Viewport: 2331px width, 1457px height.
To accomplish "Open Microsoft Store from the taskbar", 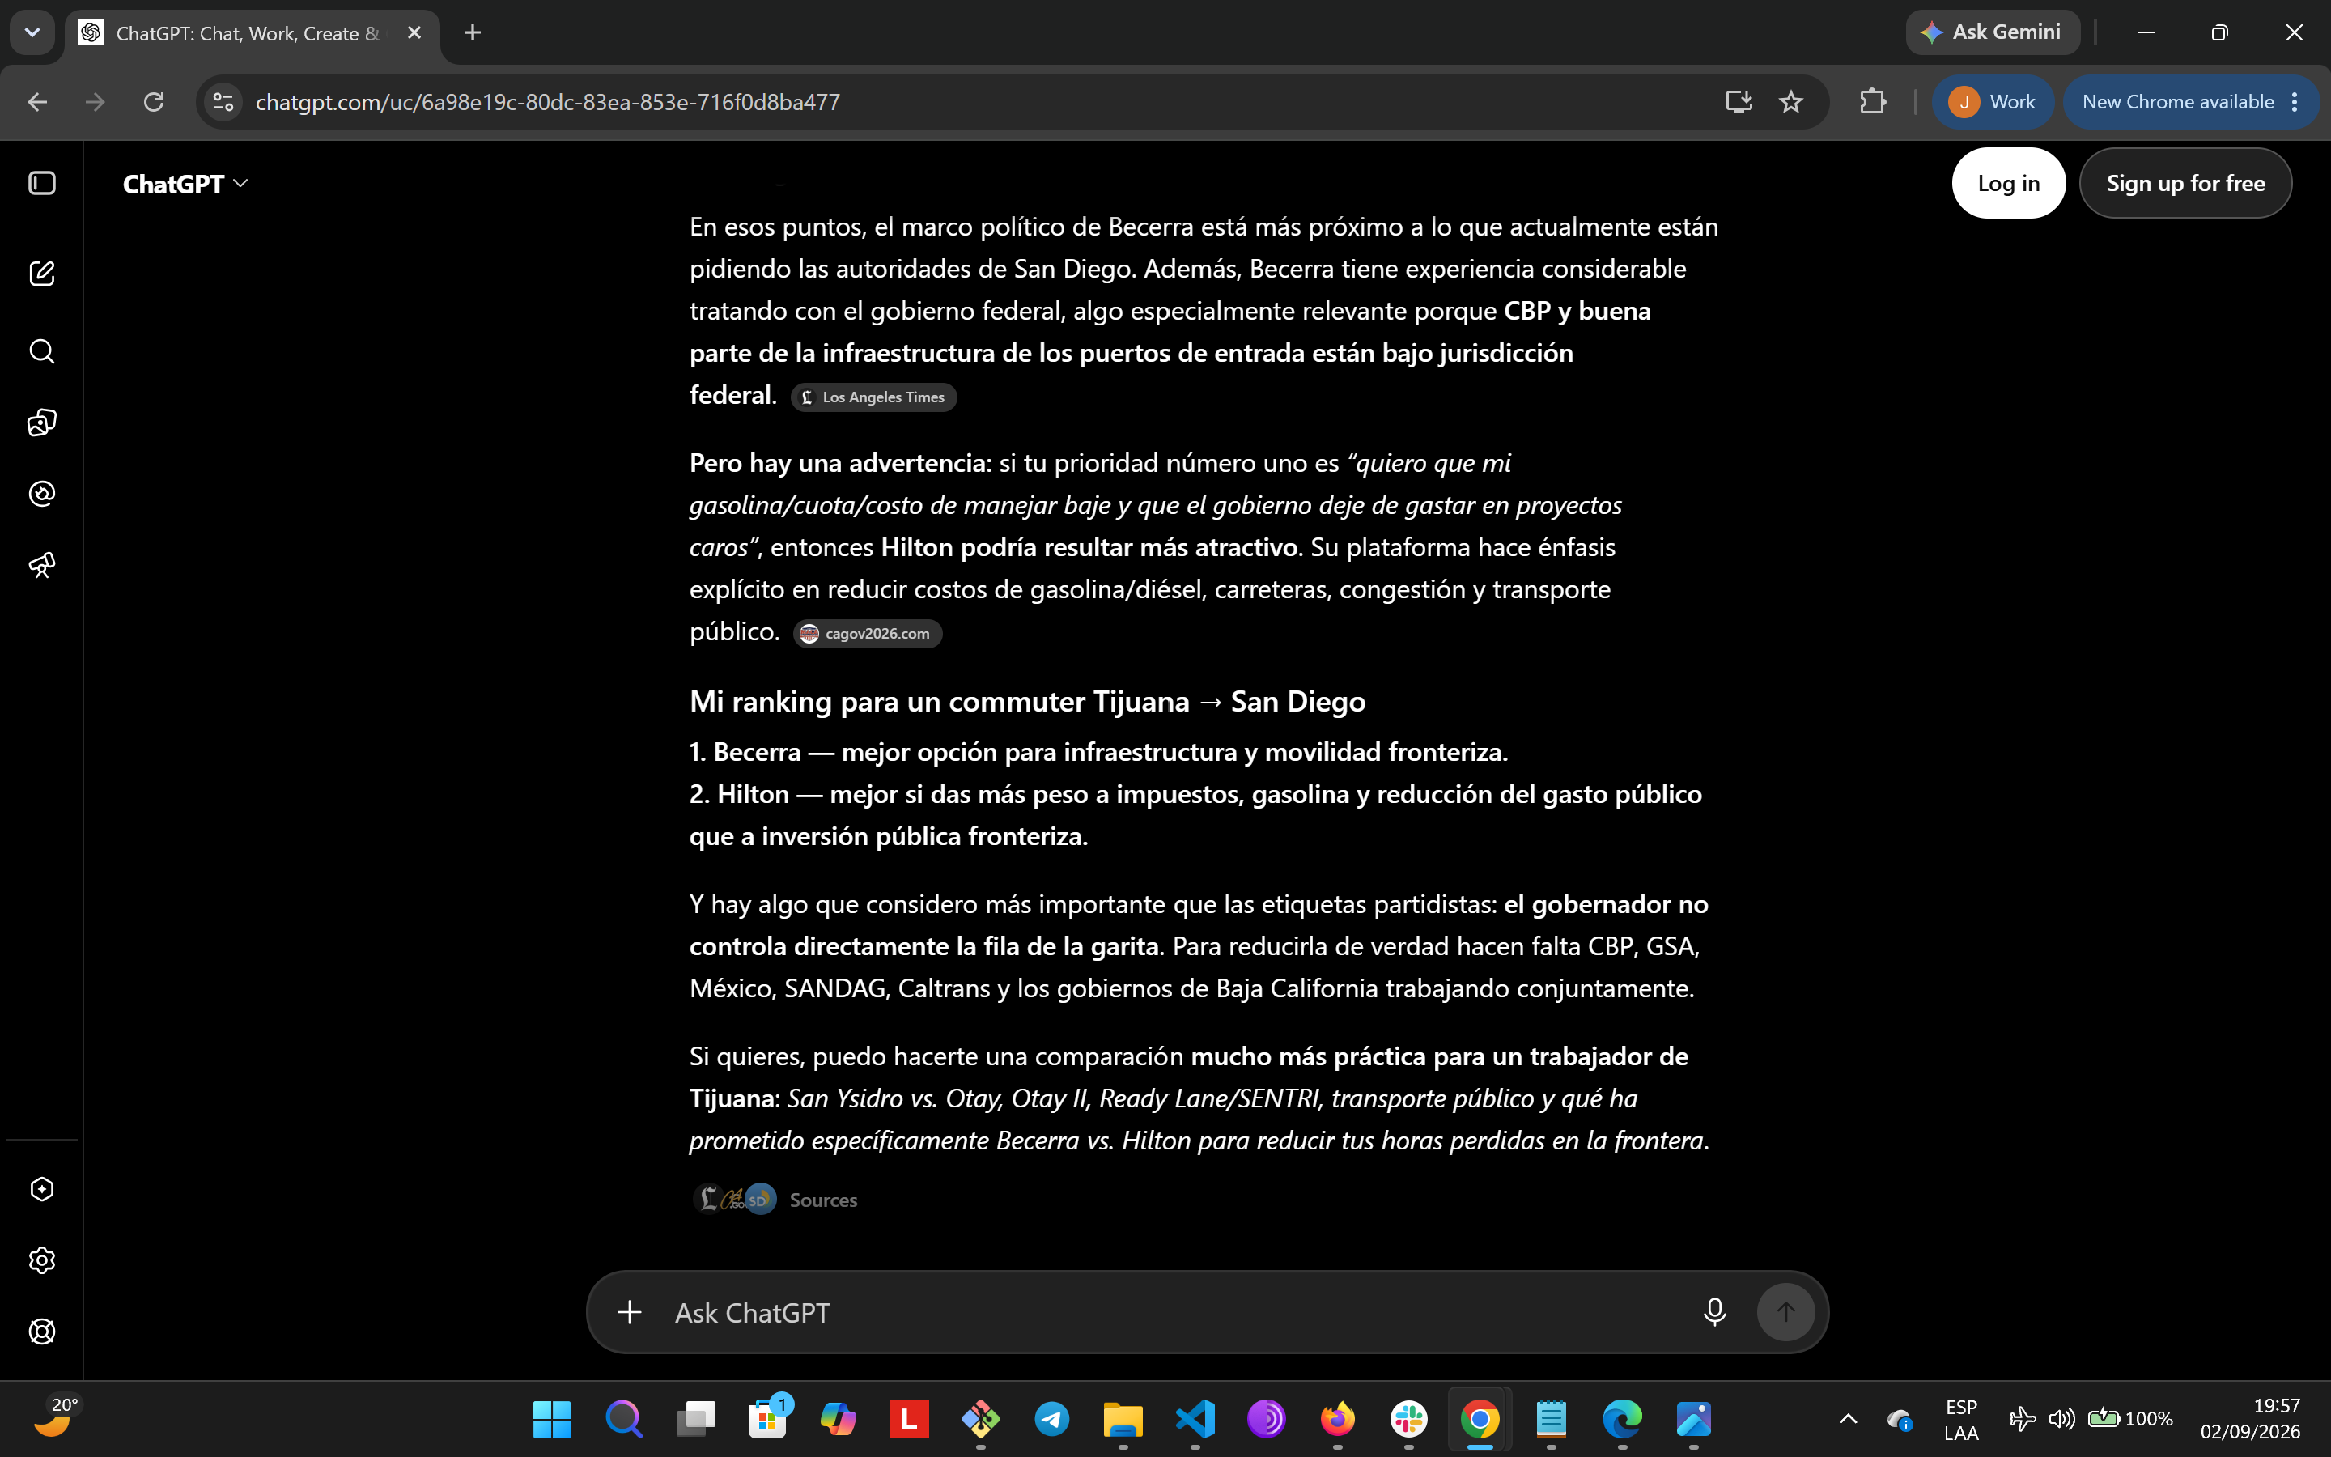I will pos(767,1420).
